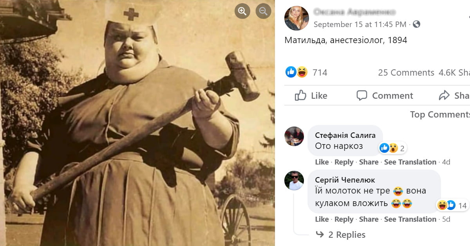Click the zoom in magnifier icon
470x246 pixels.
coord(242,11)
